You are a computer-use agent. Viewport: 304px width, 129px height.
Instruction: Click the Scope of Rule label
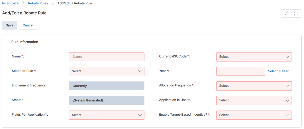pos(24,71)
